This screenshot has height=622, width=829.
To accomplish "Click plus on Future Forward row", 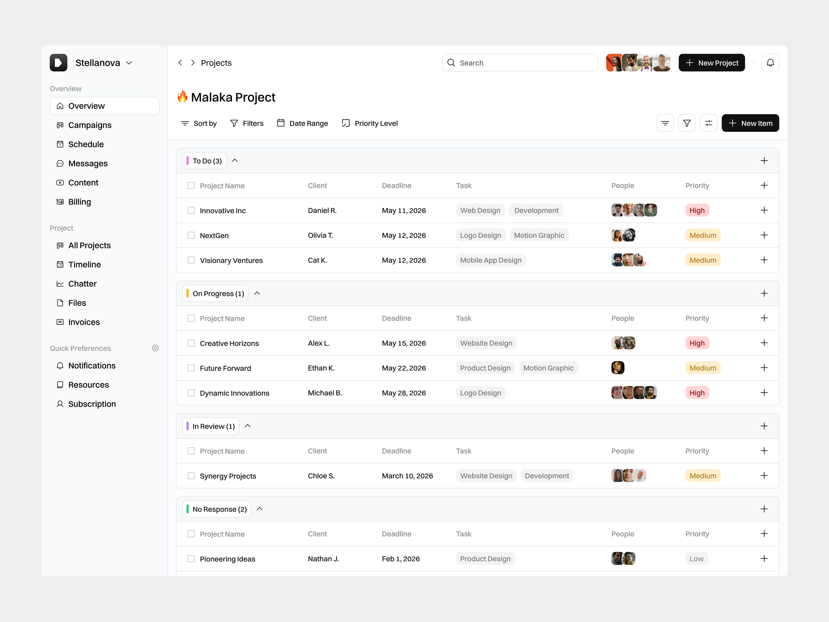I will pos(764,368).
